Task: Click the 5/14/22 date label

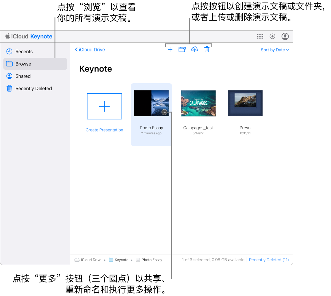Action: (x=198, y=133)
